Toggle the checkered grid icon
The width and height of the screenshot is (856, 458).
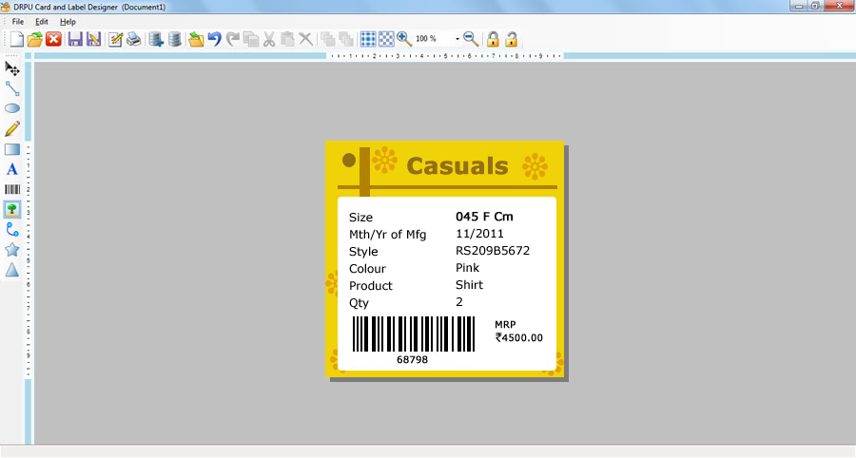(386, 39)
